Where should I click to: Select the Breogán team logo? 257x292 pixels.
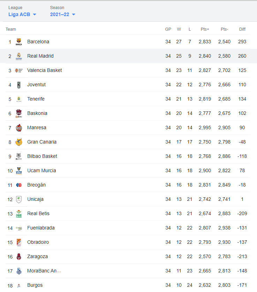pyautogui.click(x=19, y=185)
